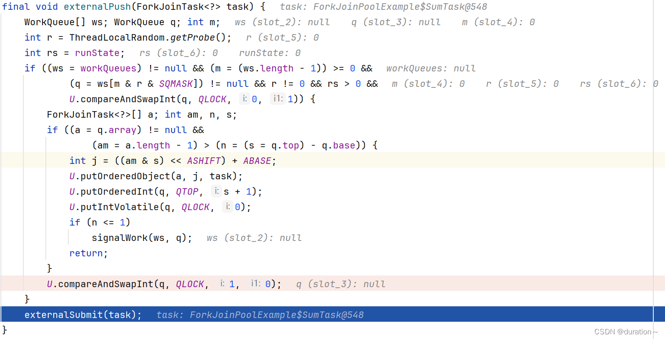
Task: Click the 'r (slot_5): 0' hint beside getProbe
Action: tap(282, 37)
